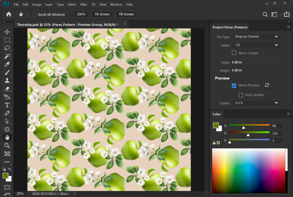
Task: Activate the Brush tool
Action: coord(7,72)
